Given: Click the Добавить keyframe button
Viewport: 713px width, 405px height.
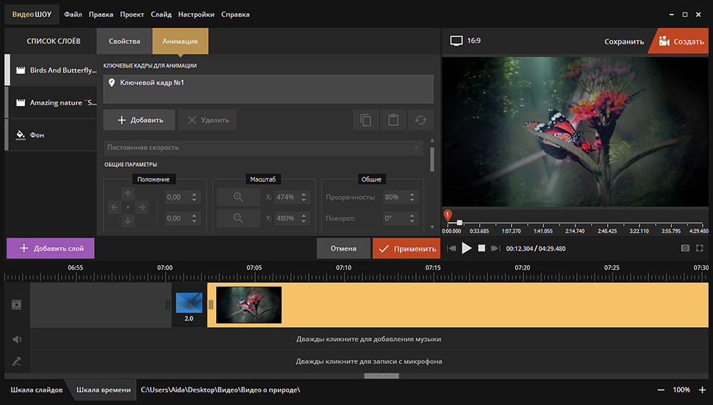Looking at the screenshot, I should point(139,120).
